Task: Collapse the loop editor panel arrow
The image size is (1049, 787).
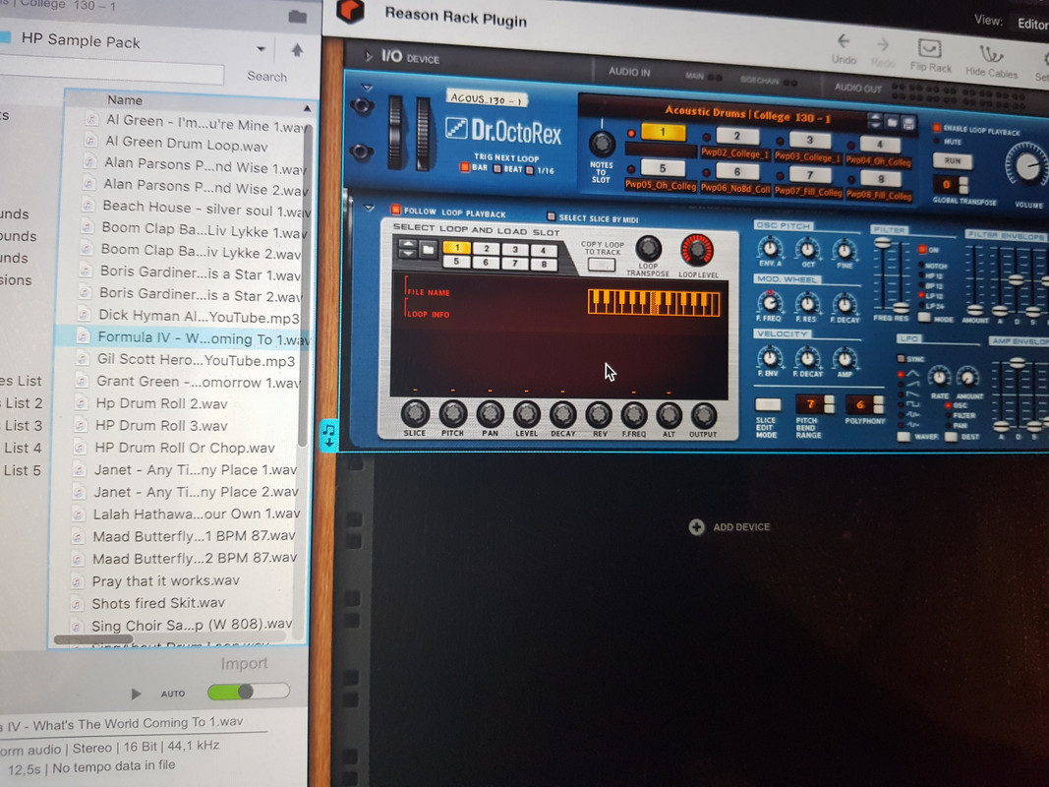Action: 369,209
